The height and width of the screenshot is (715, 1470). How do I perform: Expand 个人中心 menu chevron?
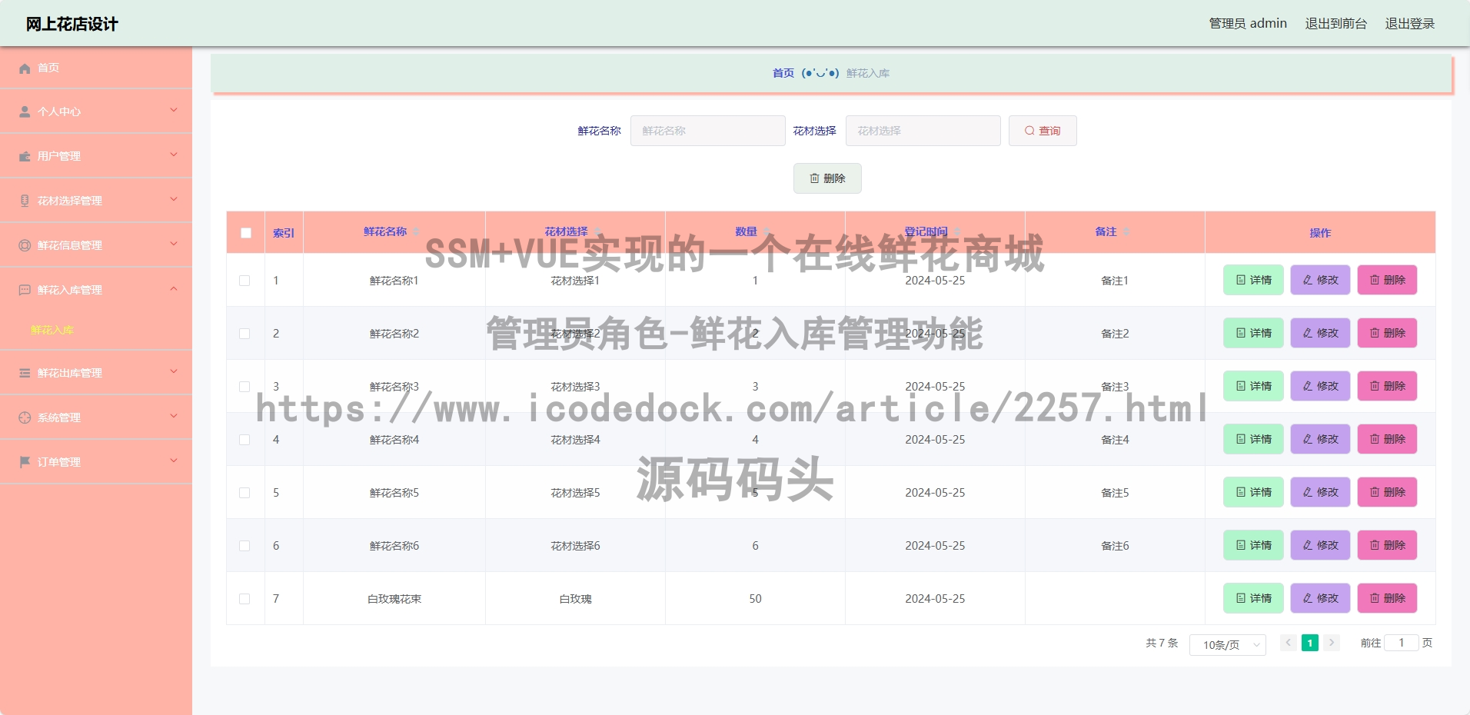coord(174,111)
